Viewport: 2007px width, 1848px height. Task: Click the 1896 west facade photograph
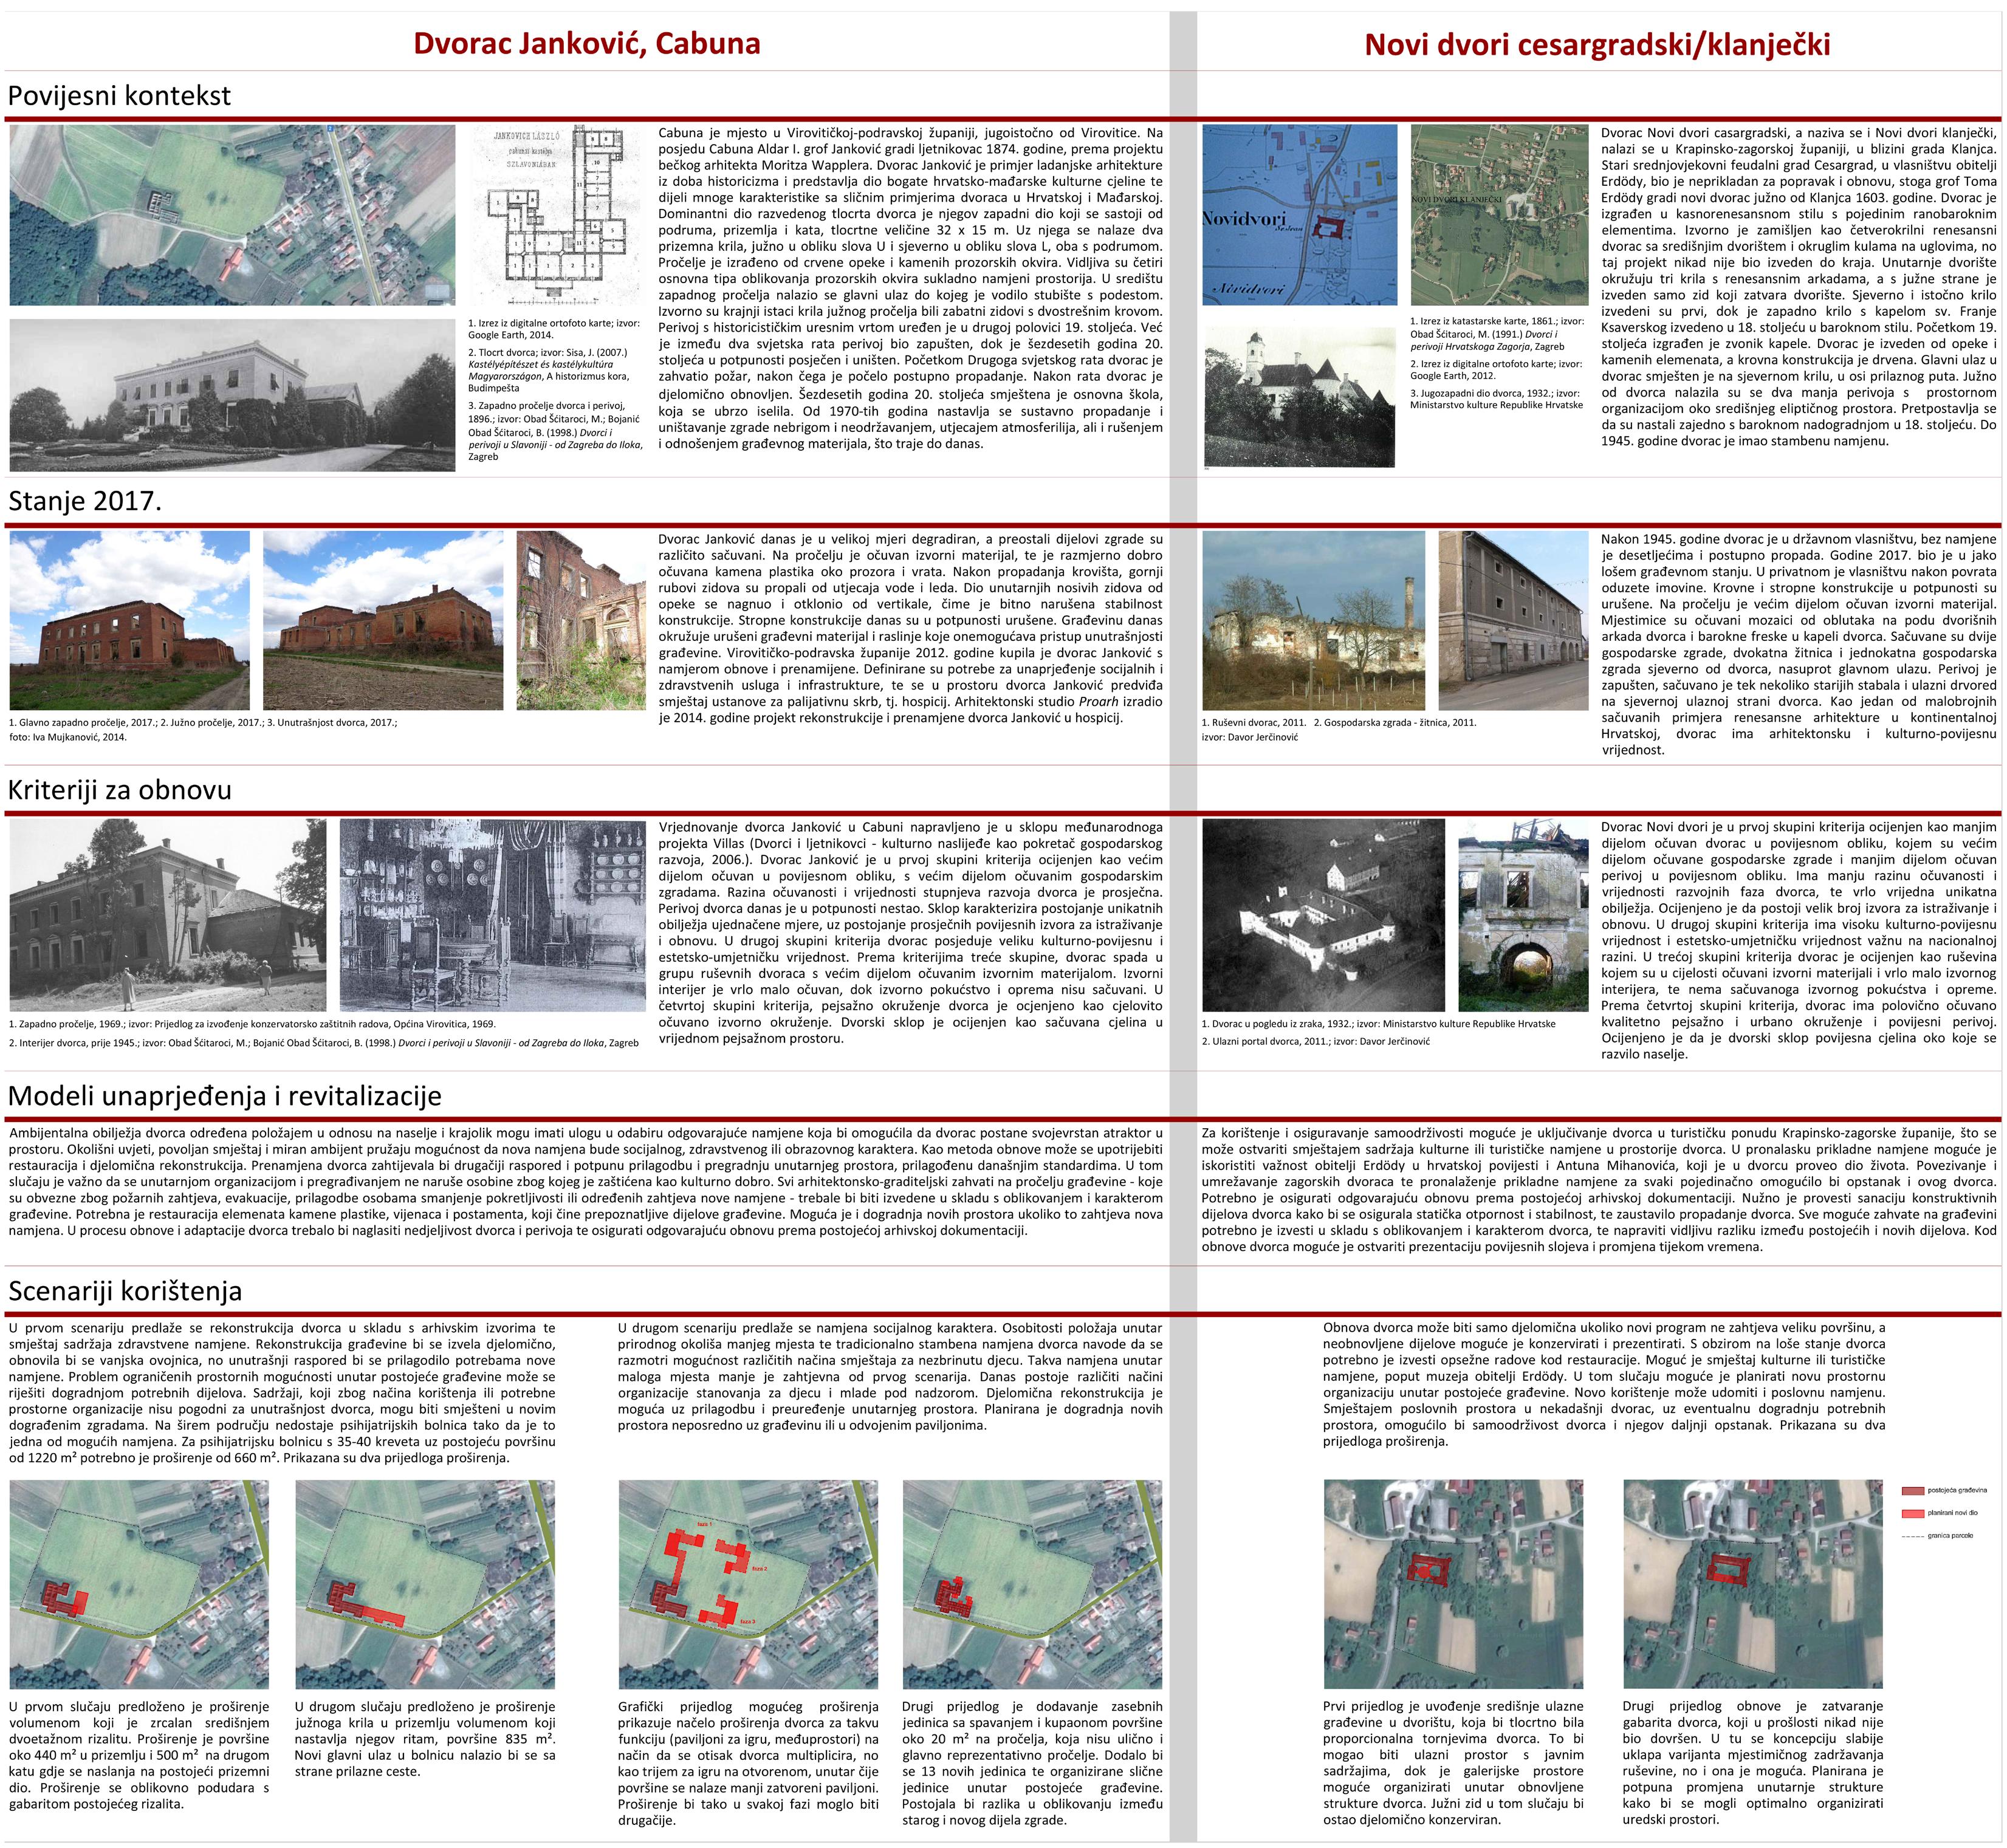tap(231, 395)
